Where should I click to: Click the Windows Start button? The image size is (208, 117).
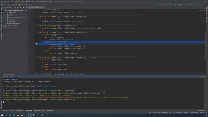click(x=2, y=115)
